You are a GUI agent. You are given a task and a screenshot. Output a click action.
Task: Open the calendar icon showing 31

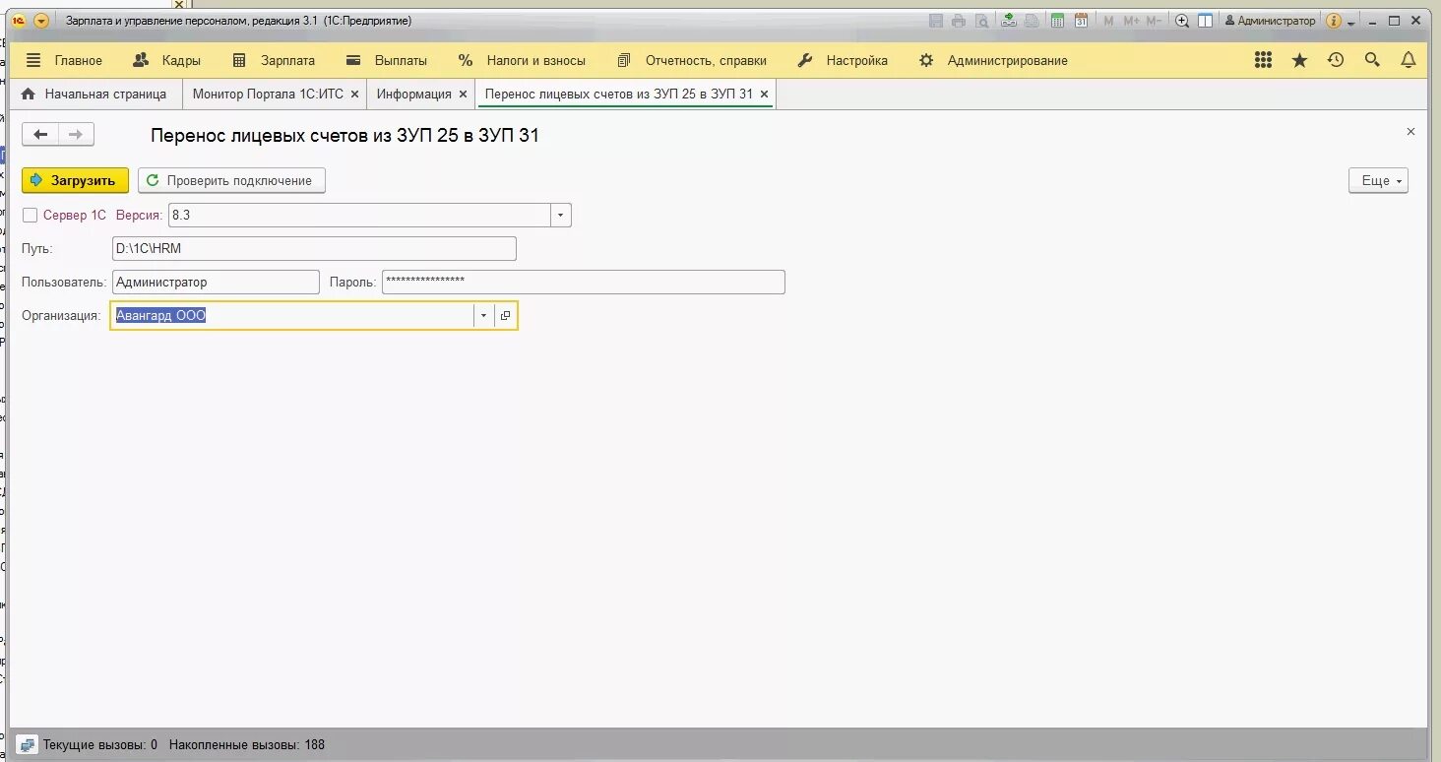(1081, 21)
